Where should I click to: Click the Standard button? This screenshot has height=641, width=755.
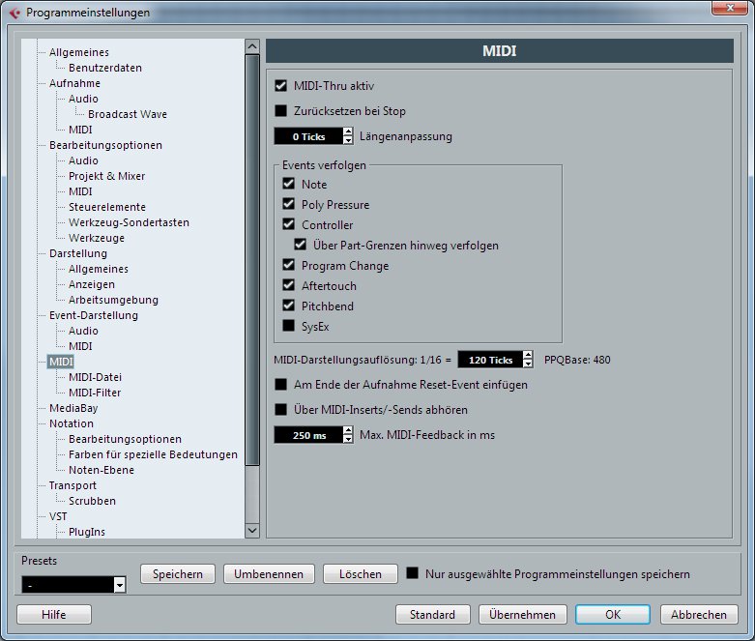pyautogui.click(x=432, y=615)
